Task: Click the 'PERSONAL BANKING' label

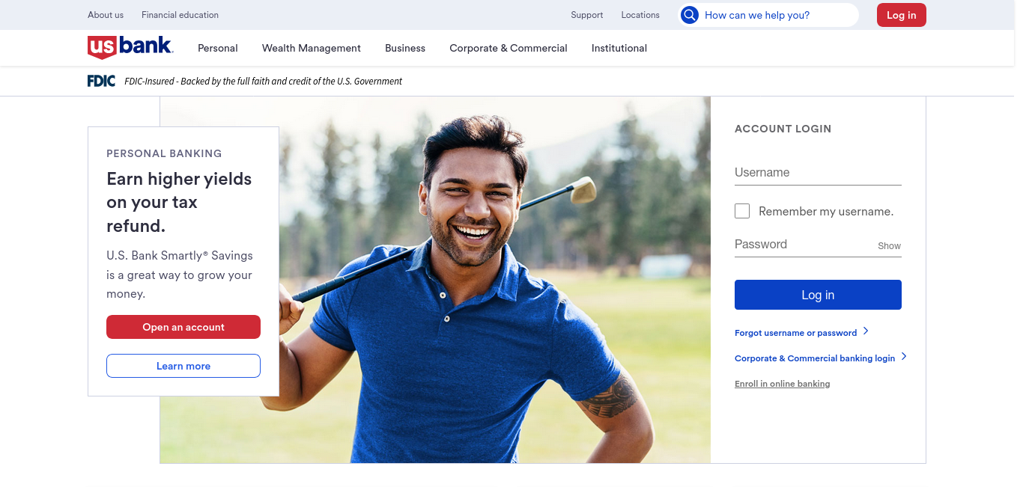Action: (164, 153)
